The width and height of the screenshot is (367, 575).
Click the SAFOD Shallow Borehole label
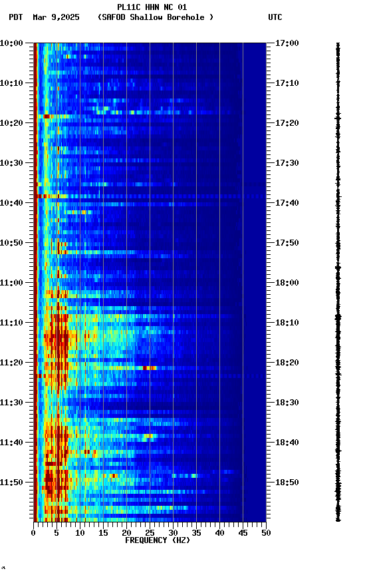click(x=156, y=17)
